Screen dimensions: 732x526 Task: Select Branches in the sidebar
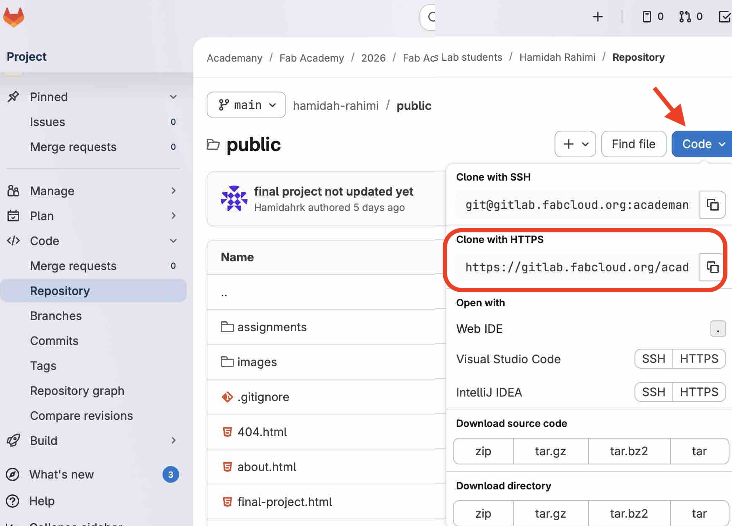pos(56,316)
